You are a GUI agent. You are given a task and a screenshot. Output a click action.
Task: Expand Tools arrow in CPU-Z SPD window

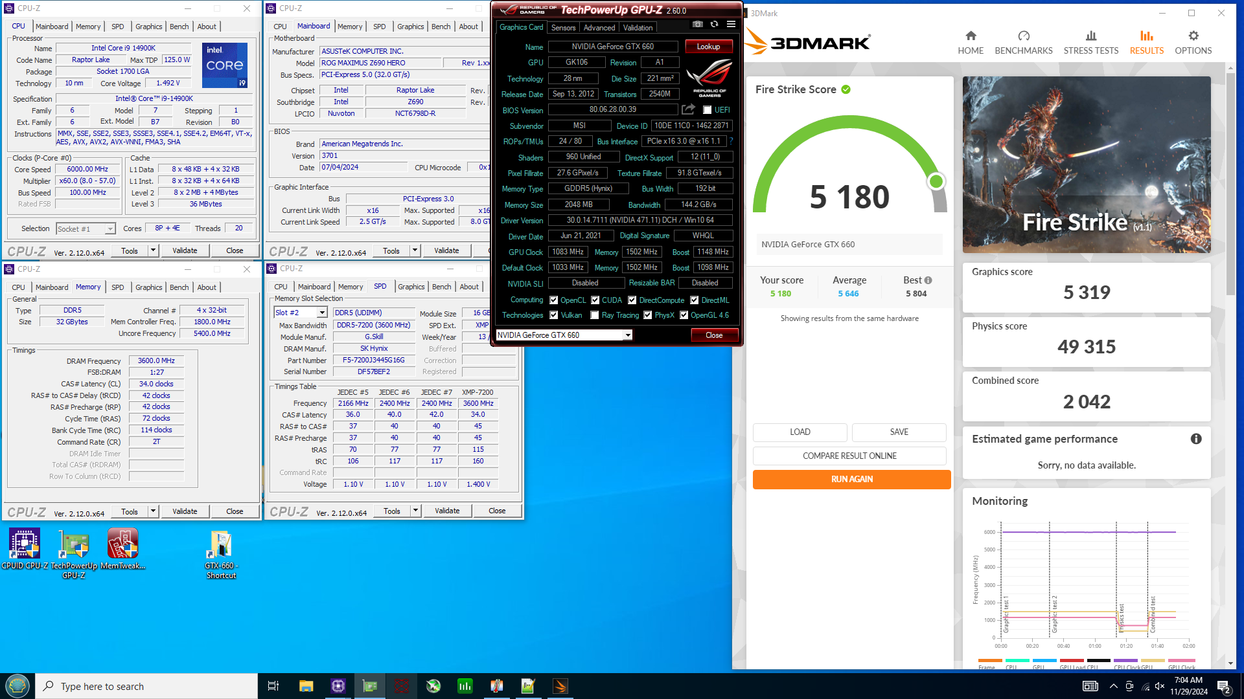[x=416, y=511]
